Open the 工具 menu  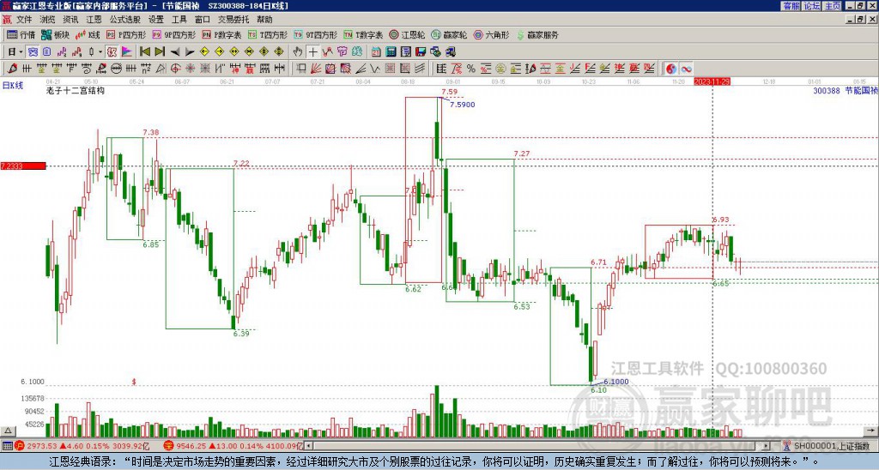click(x=179, y=20)
